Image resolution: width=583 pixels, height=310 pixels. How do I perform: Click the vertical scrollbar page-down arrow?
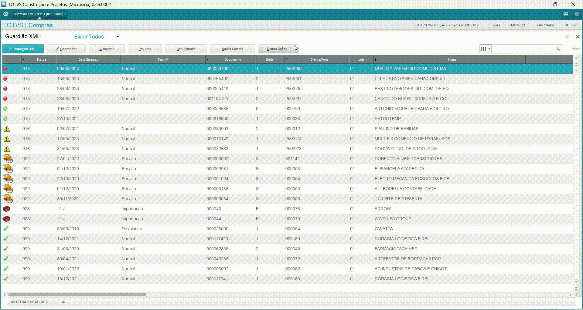point(576,288)
